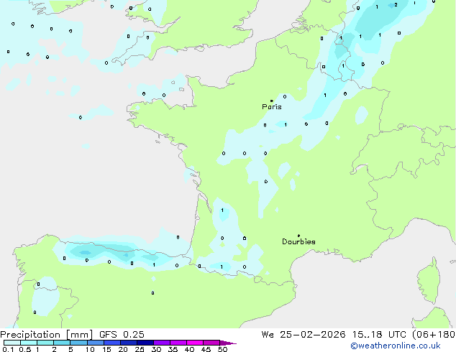
Task: Click the 0.1–0.5 mm palest legend swatch
Action: pos(12,343)
